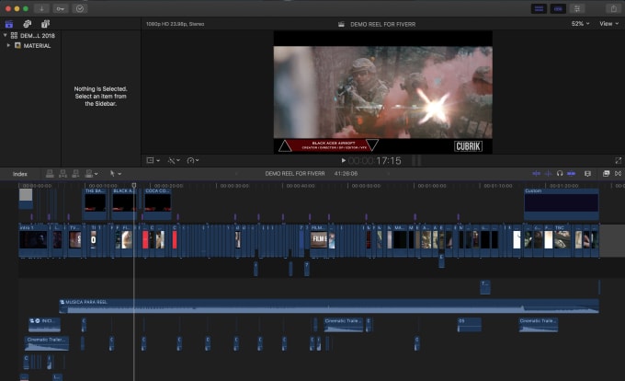625x381 pixels.
Task: Select the THE BA... connected clip
Action: [96, 203]
